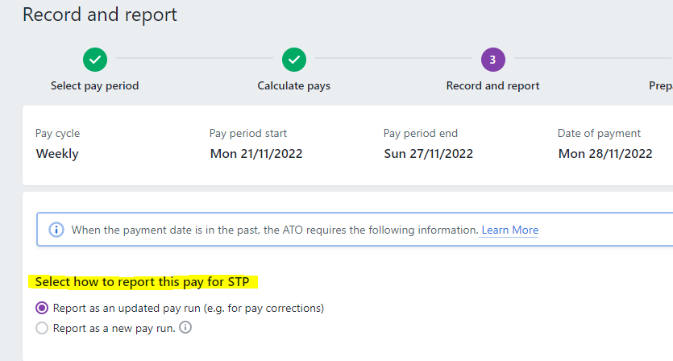This screenshot has height=361, width=673.
Task: Go to Calculate pays step
Action: (x=294, y=85)
